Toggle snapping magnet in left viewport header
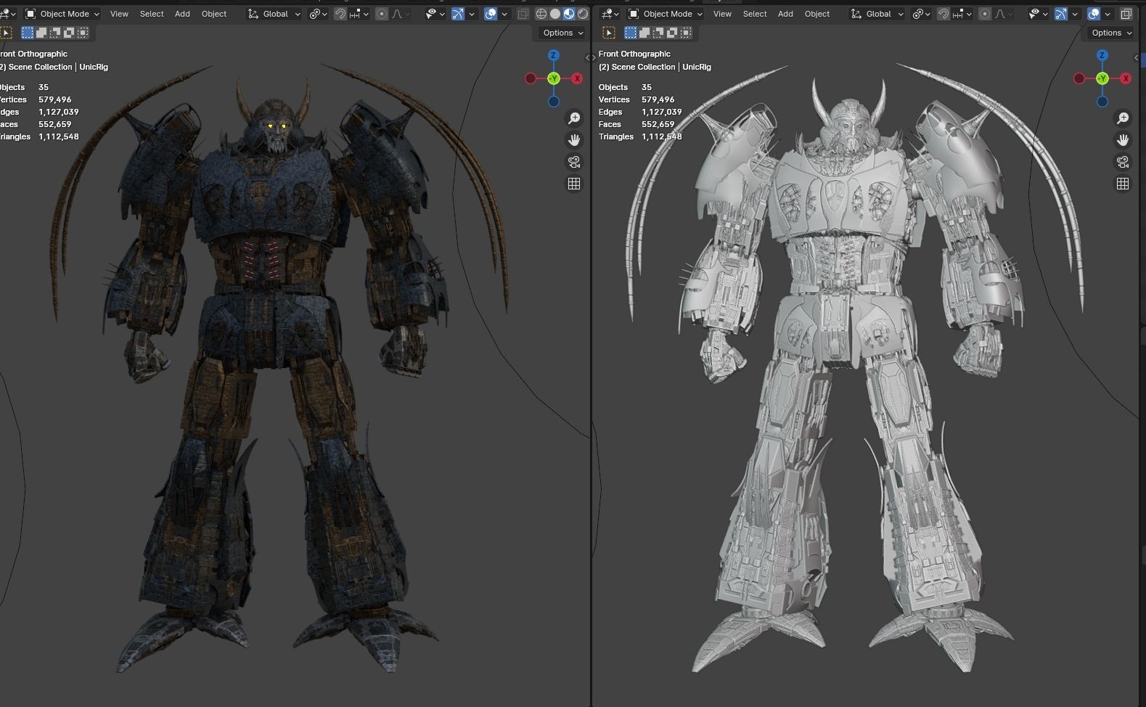 coord(340,14)
